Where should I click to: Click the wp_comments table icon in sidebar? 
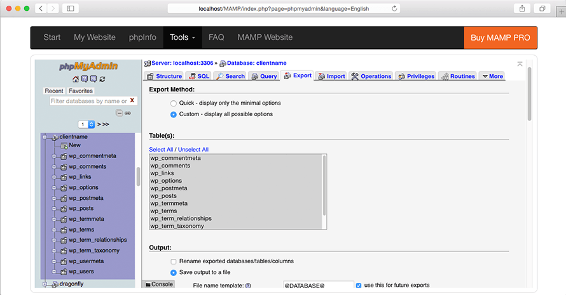(x=64, y=167)
